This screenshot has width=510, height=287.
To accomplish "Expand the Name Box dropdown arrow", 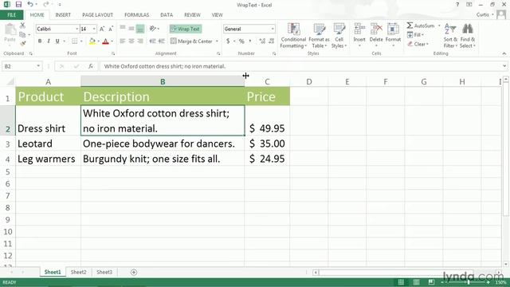I will [38, 66].
